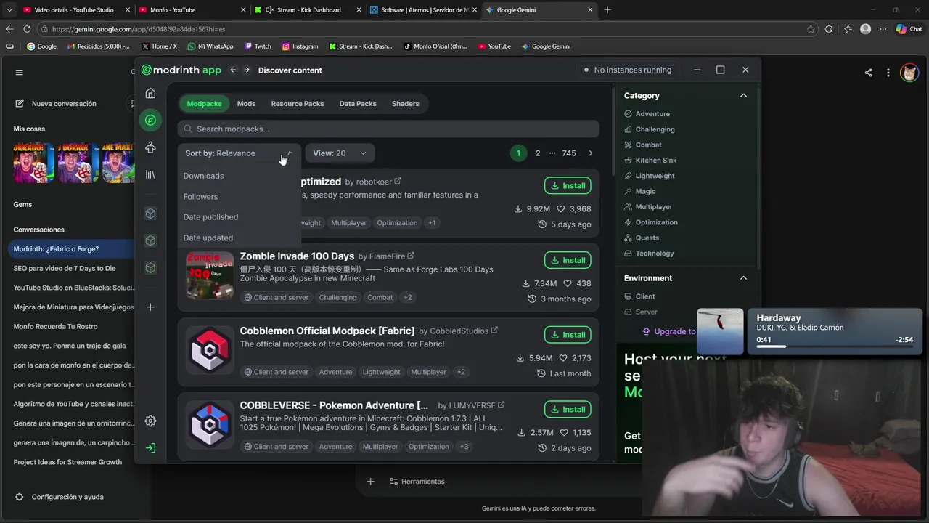Image resolution: width=929 pixels, height=523 pixels.
Task: Switch to the Resource Packs tab
Action: (298, 104)
